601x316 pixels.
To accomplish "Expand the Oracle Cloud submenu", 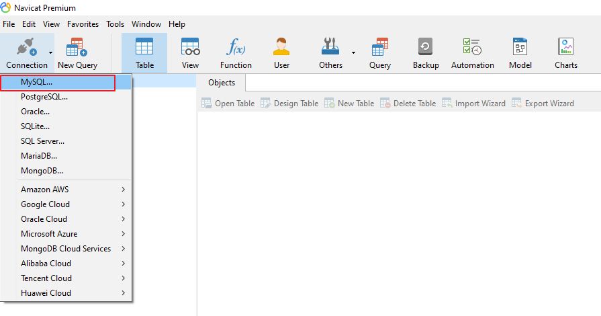I will click(x=66, y=219).
